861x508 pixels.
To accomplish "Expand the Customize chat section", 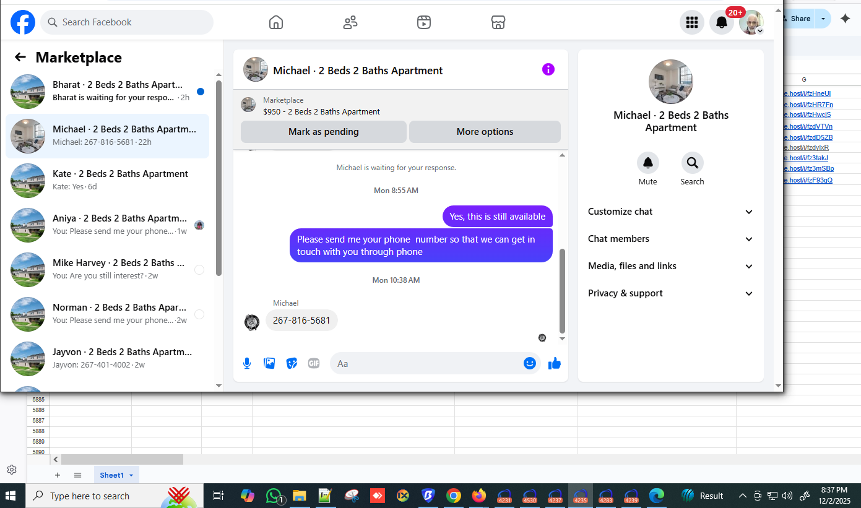I will [671, 212].
